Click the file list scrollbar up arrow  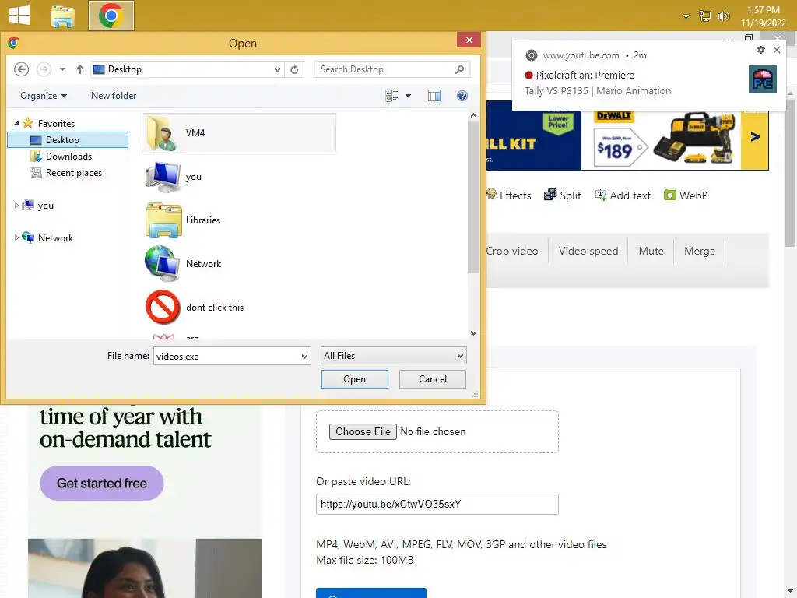[473, 115]
